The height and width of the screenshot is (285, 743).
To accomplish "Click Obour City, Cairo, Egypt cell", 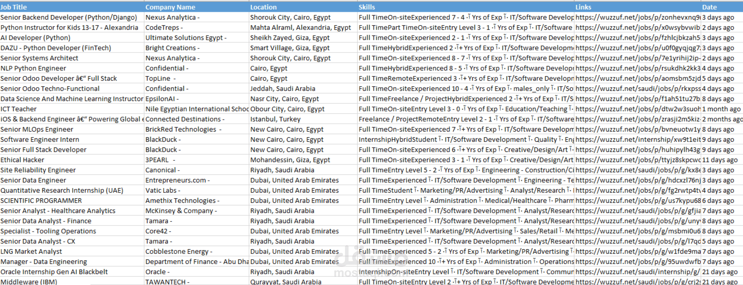I will click(303, 109).
